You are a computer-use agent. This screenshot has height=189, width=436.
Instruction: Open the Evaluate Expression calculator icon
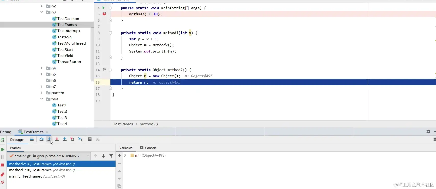pos(90,139)
